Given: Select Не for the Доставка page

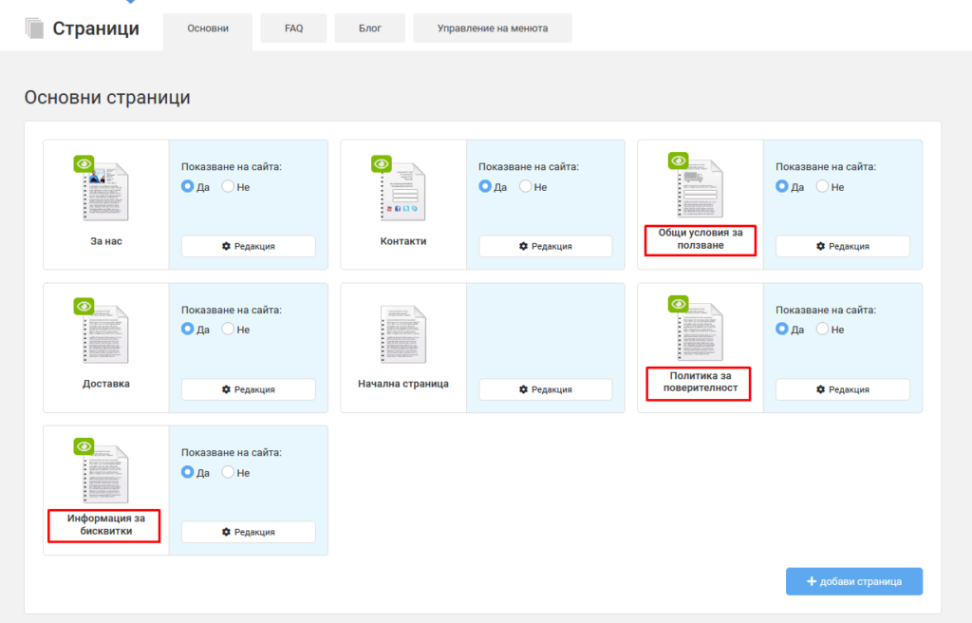Looking at the screenshot, I should [x=228, y=329].
